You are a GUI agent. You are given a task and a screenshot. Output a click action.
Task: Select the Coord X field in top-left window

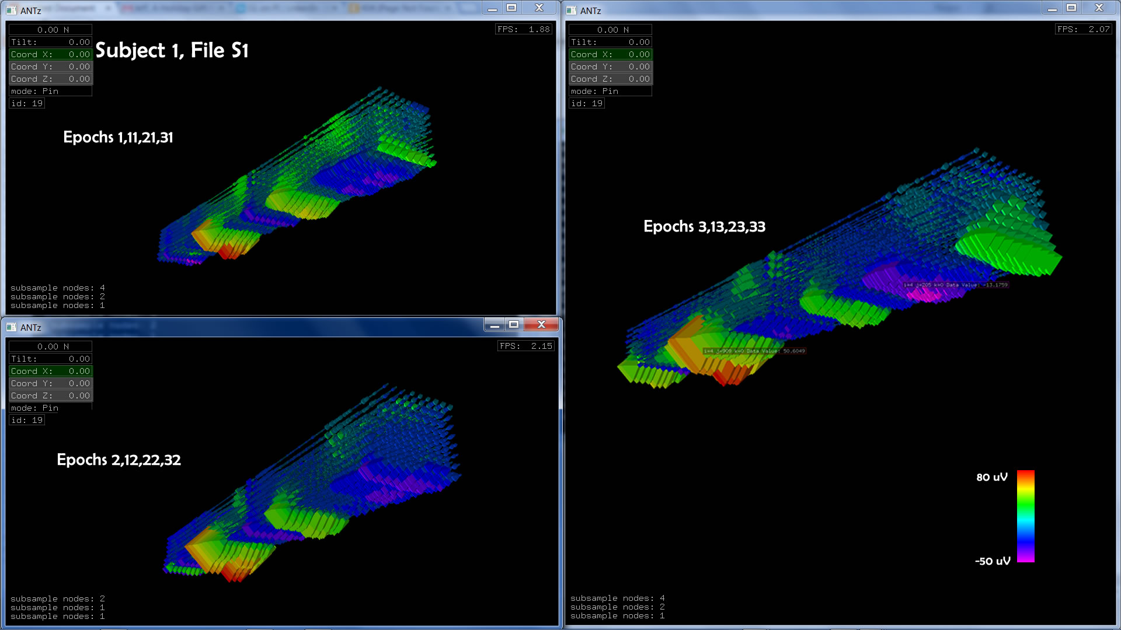50,54
